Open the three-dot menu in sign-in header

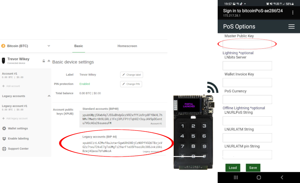point(293,13)
